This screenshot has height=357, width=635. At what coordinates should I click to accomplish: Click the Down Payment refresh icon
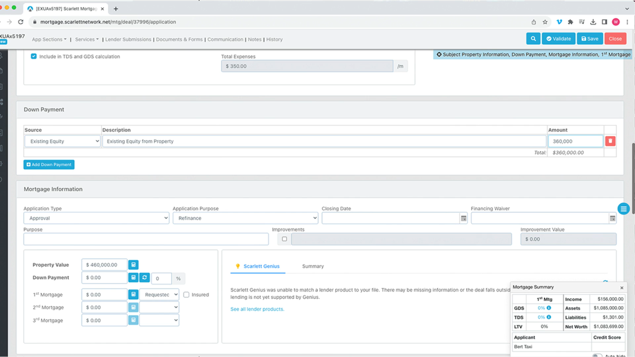[145, 278]
